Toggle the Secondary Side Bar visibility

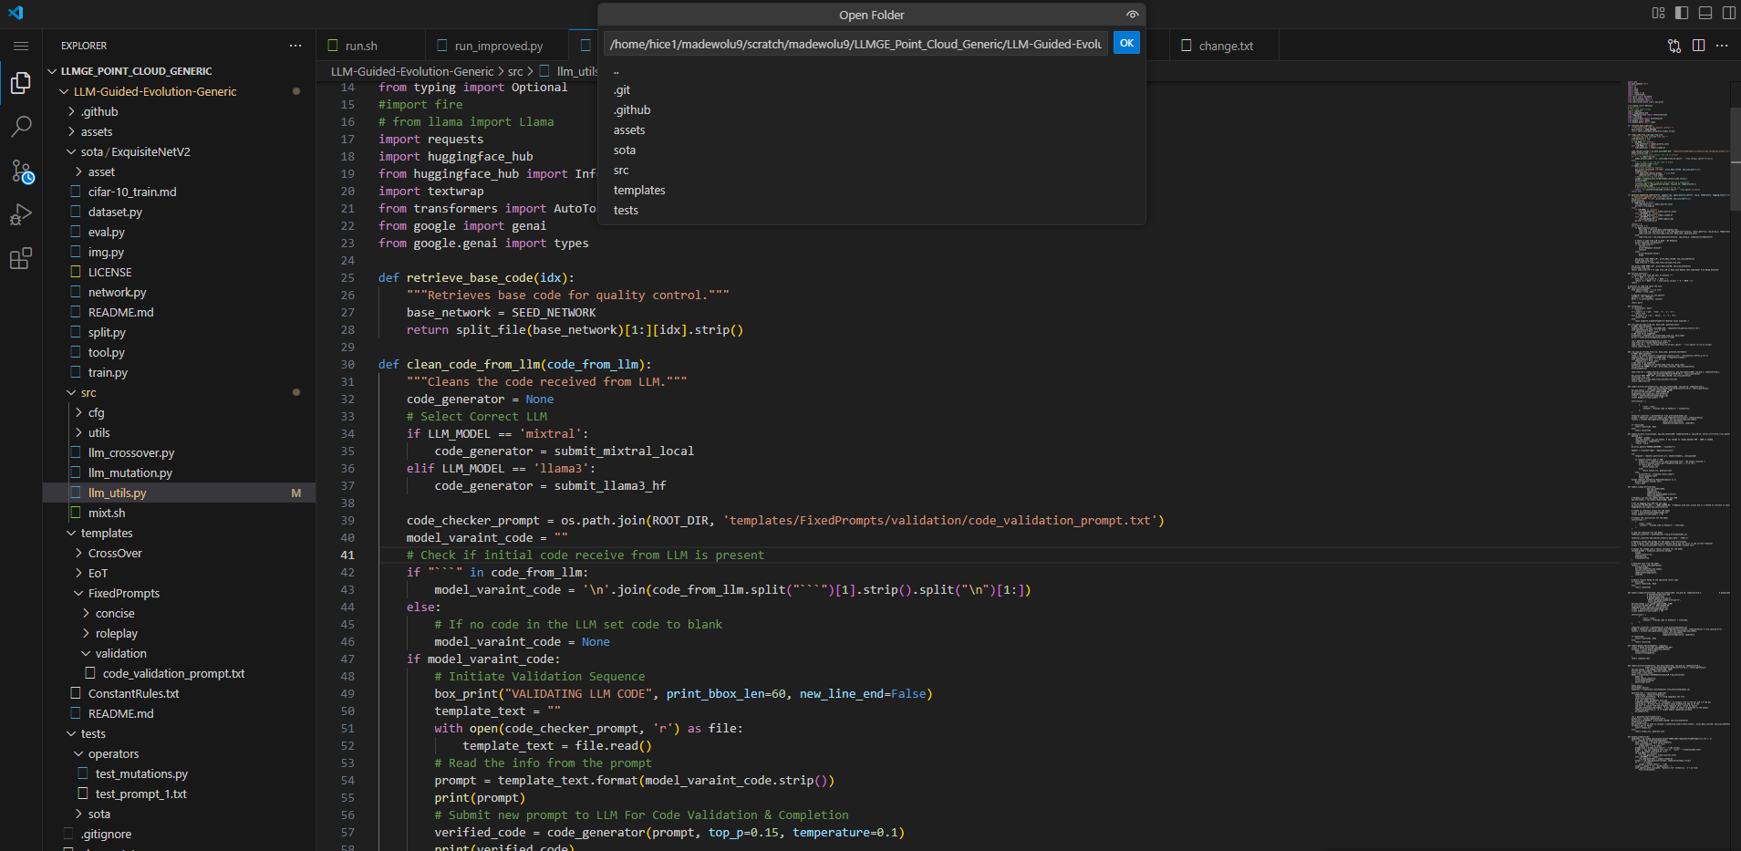pyautogui.click(x=1729, y=13)
